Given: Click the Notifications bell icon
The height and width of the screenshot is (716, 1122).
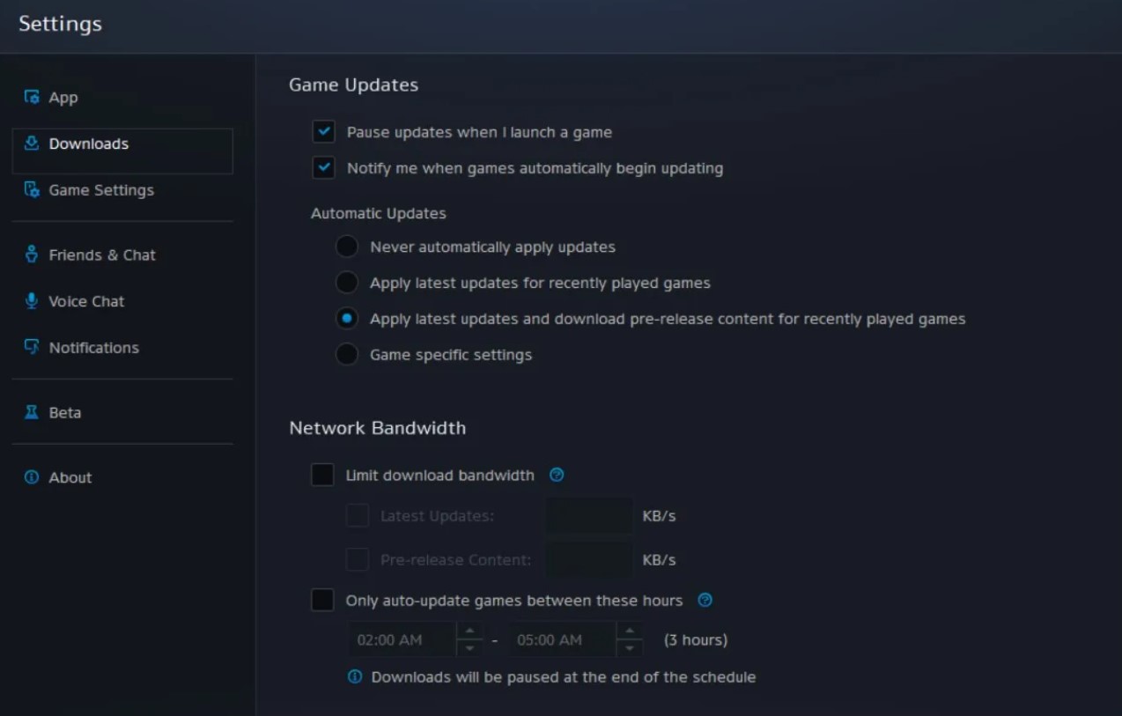Looking at the screenshot, I should pos(33,347).
